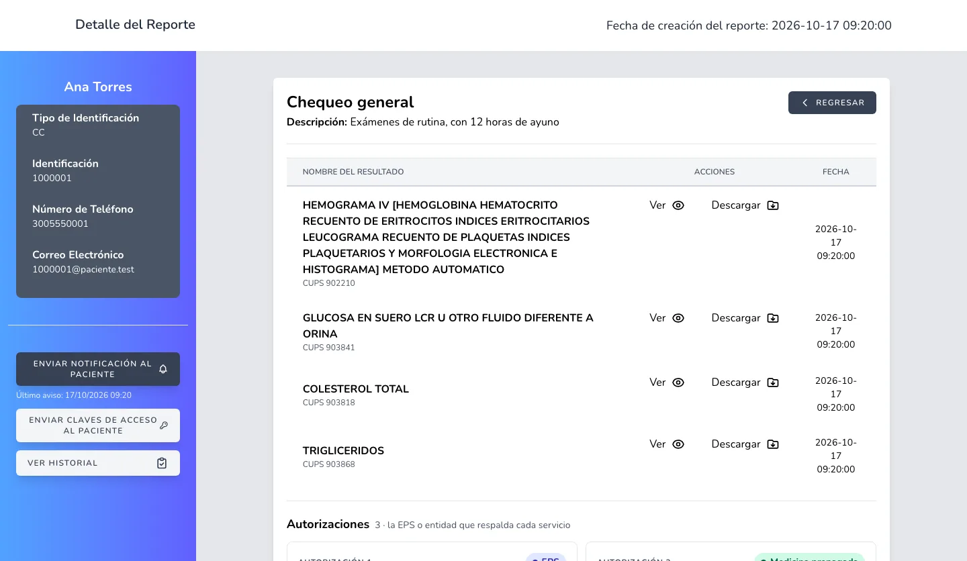Viewport: 967px width, 561px height.
Task: Click the eye icon for the HEMOGRAMA IV result
Action: pyautogui.click(x=678, y=205)
